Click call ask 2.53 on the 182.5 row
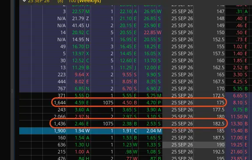 [151, 124]
